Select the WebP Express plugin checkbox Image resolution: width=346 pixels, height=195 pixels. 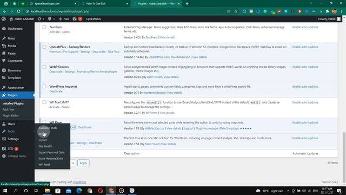[44, 67]
